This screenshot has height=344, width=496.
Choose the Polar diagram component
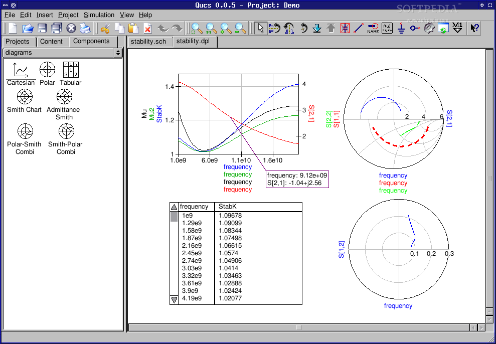point(47,74)
